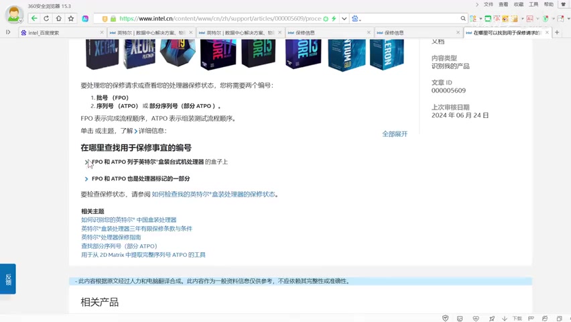Click the review date 2024 年 06 月 24 日
Screen dimensions: 571x322
coord(460,115)
